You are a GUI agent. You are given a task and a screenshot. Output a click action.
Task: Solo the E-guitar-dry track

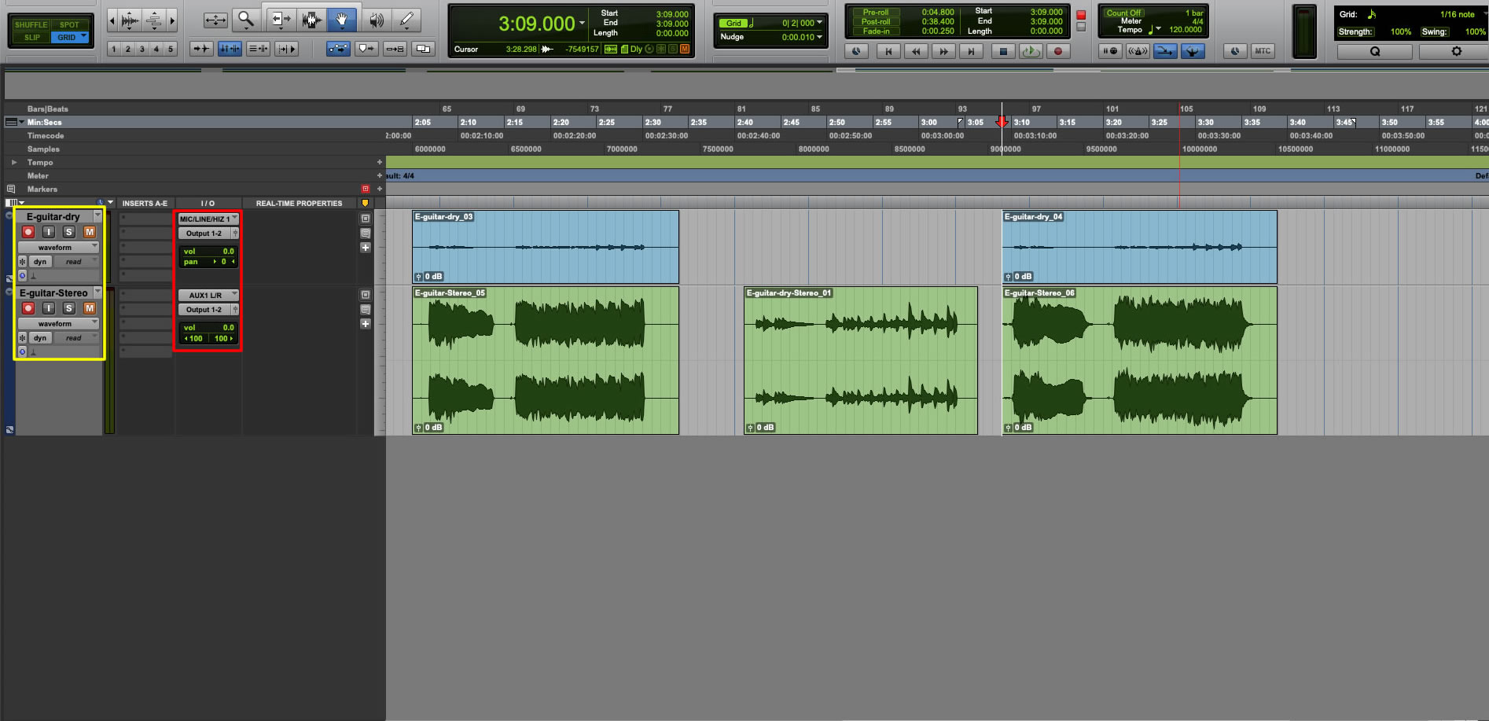[69, 232]
